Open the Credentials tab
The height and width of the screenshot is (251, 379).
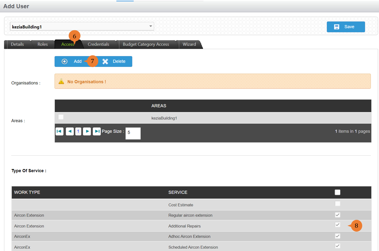[x=98, y=44]
